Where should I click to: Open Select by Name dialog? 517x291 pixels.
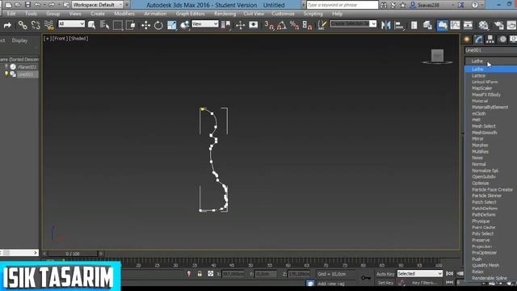[x=104, y=25]
